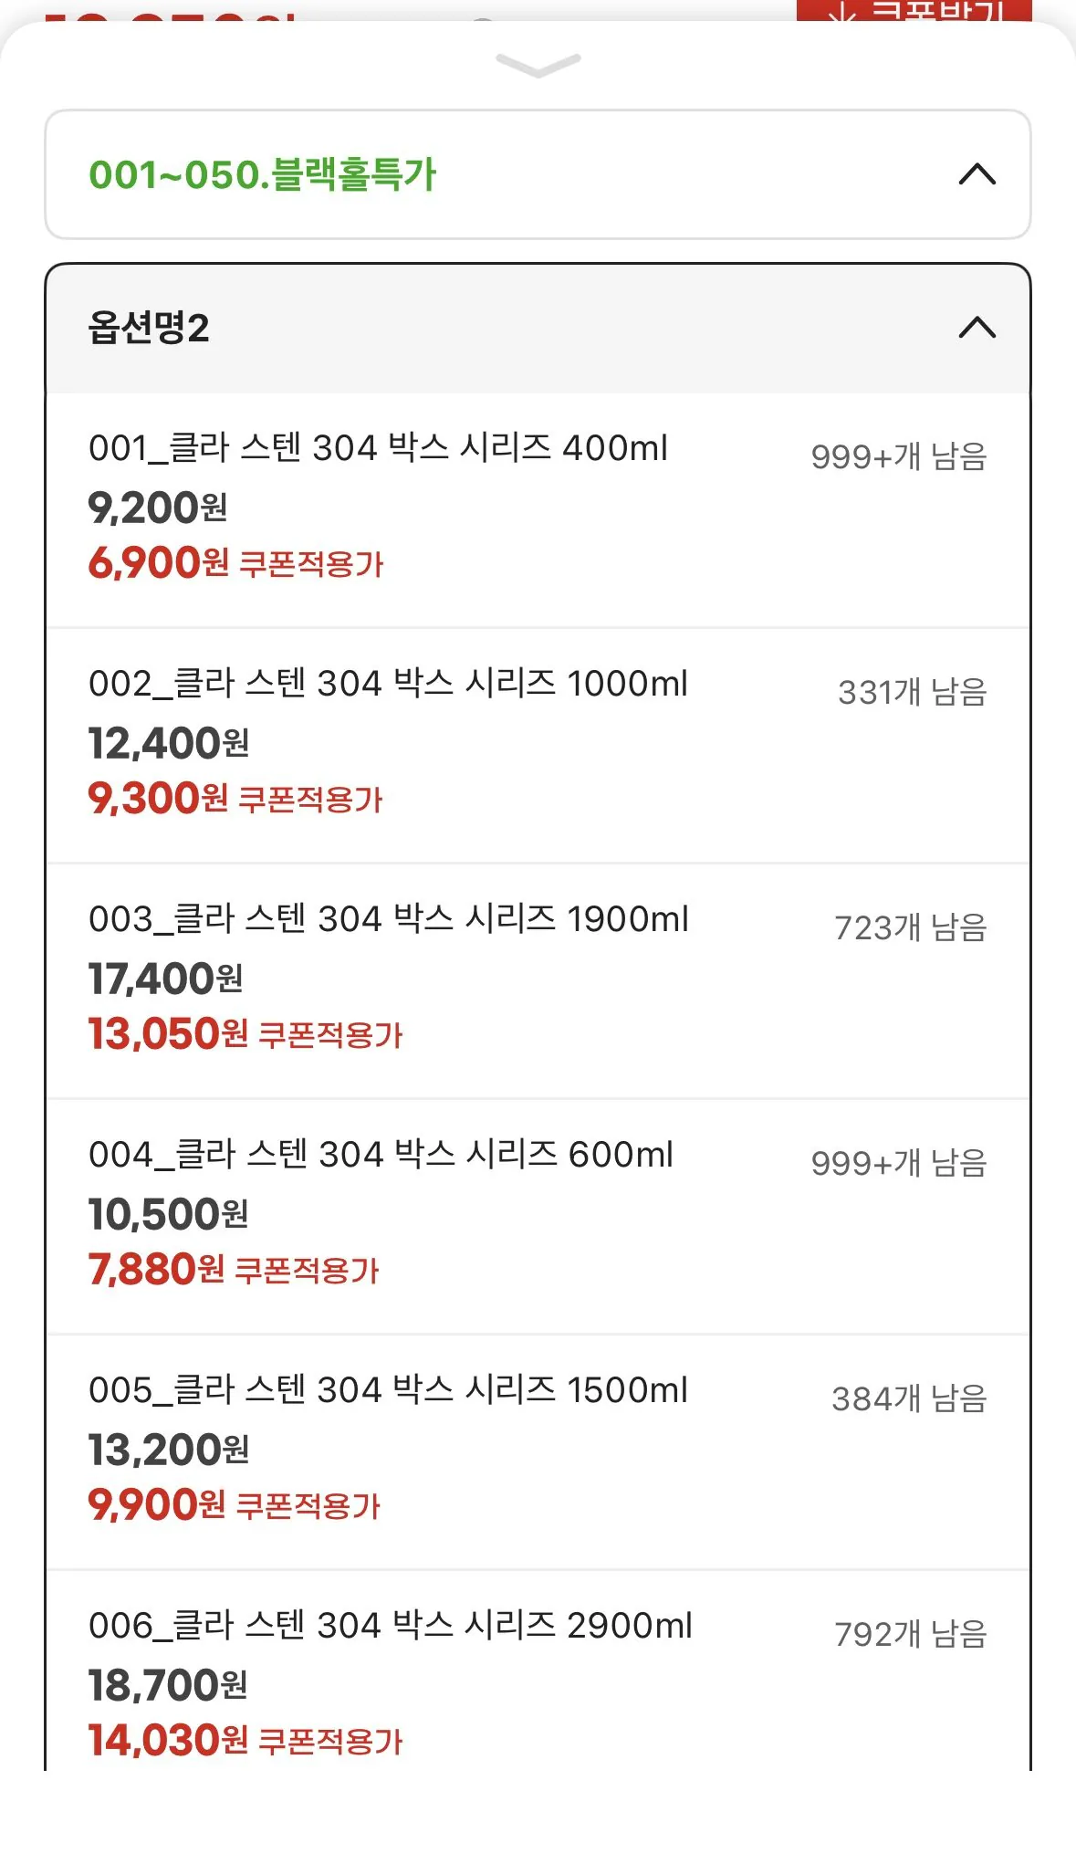This screenshot has height=1864, width=1076.
Task: Tap 792개 남음 stock label
Action: (x=911, y=1634)
